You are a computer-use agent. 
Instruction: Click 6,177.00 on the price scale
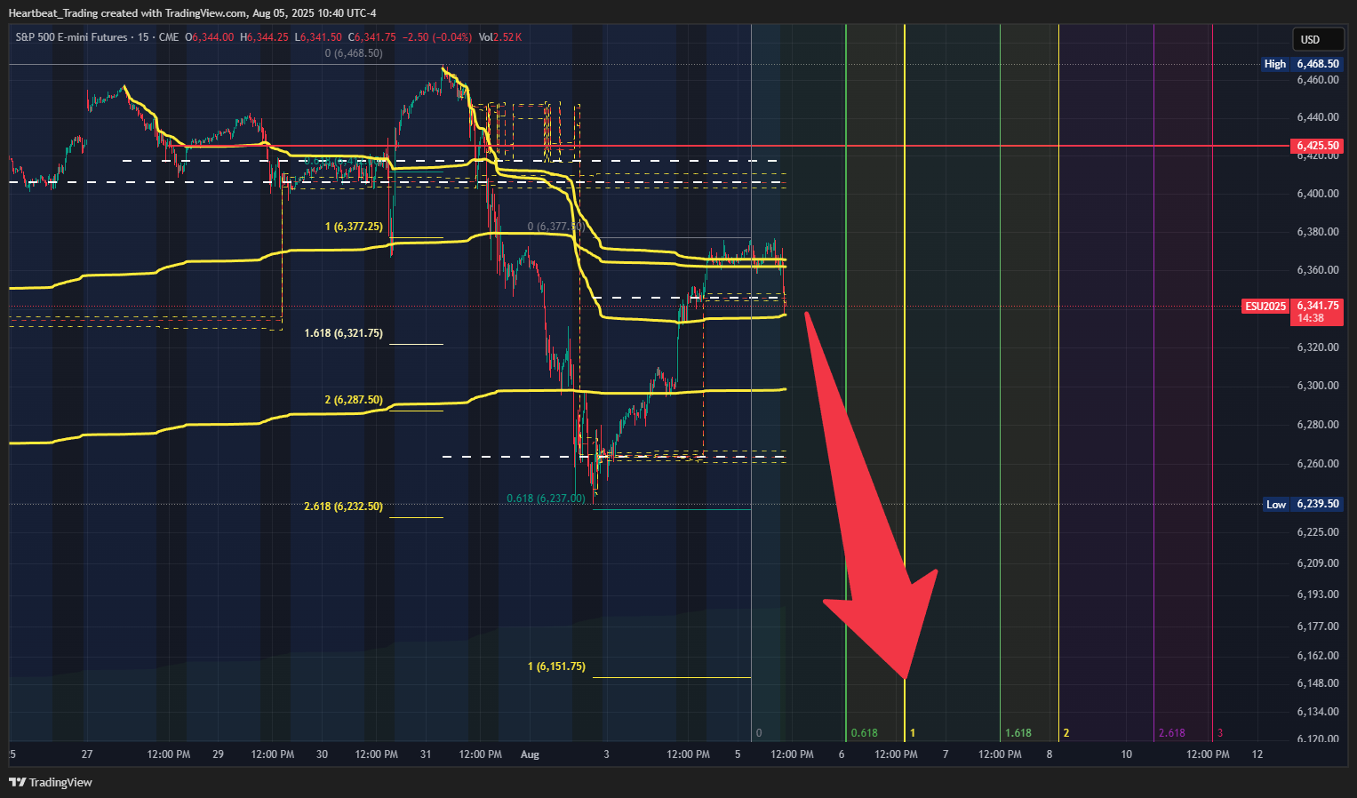[1317, 626]
